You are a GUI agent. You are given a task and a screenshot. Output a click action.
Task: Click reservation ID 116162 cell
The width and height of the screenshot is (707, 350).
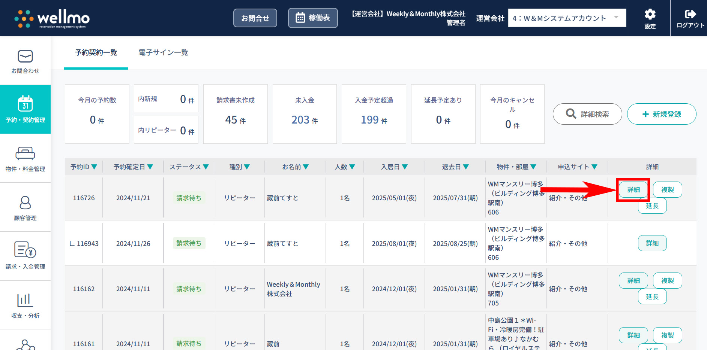pos(84,289)
